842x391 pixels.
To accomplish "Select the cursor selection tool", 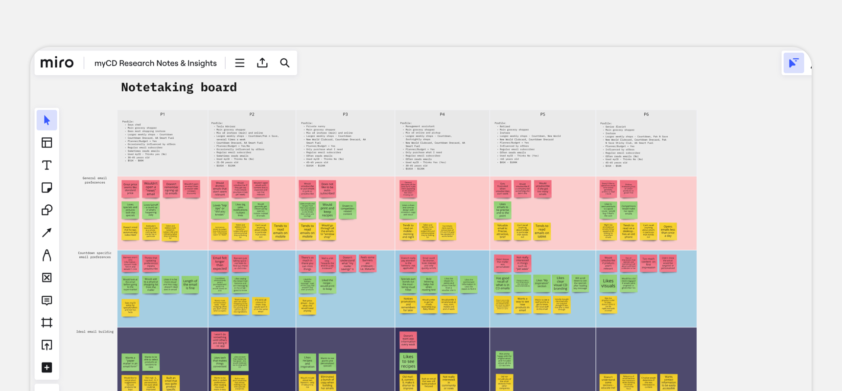I will [47, 120].
